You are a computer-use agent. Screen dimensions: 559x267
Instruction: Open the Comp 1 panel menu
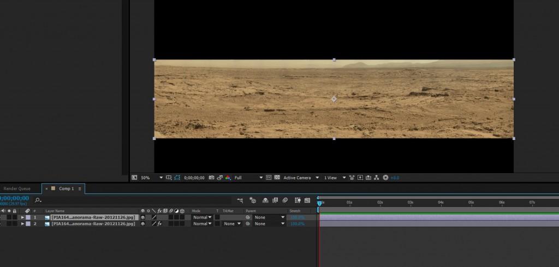[x=80, y=189]
